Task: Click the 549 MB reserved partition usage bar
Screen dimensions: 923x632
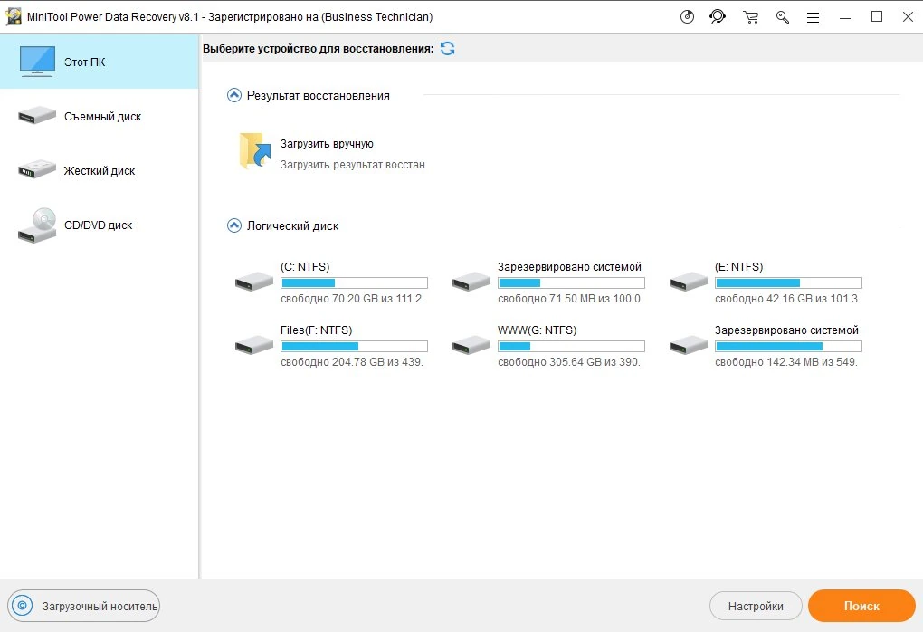Action: coord(789,347)
